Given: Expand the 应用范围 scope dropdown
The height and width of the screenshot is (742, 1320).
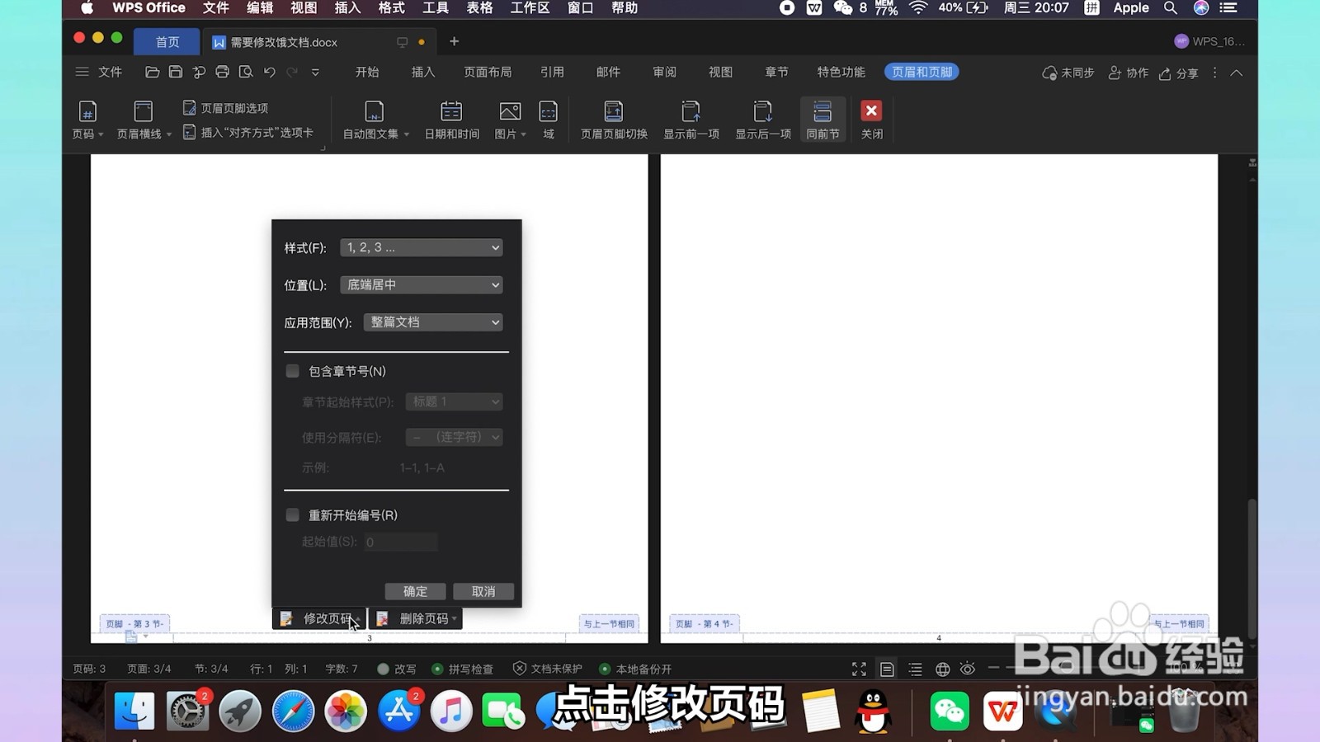Looking at the screenshot, I should (432, 322).
